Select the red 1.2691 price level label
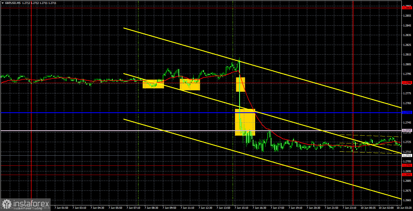Screen dimensions: 413x211 [x=407, y=175]
